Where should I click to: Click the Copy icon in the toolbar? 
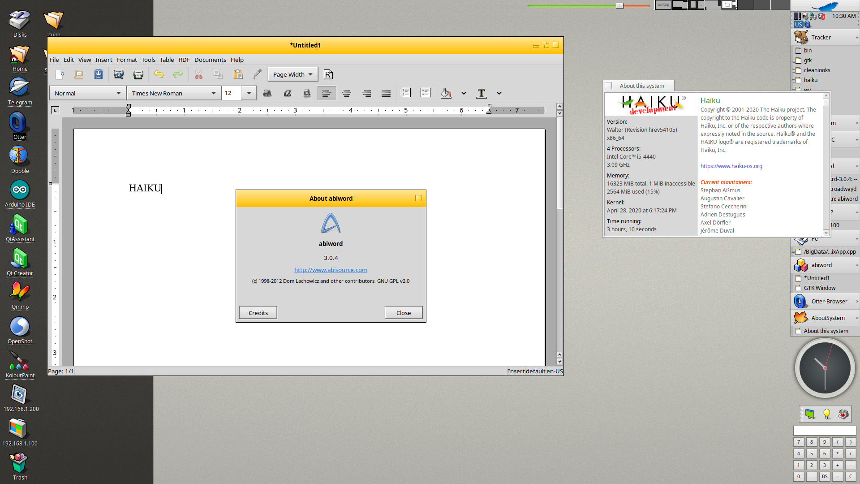tap(218, 74)
